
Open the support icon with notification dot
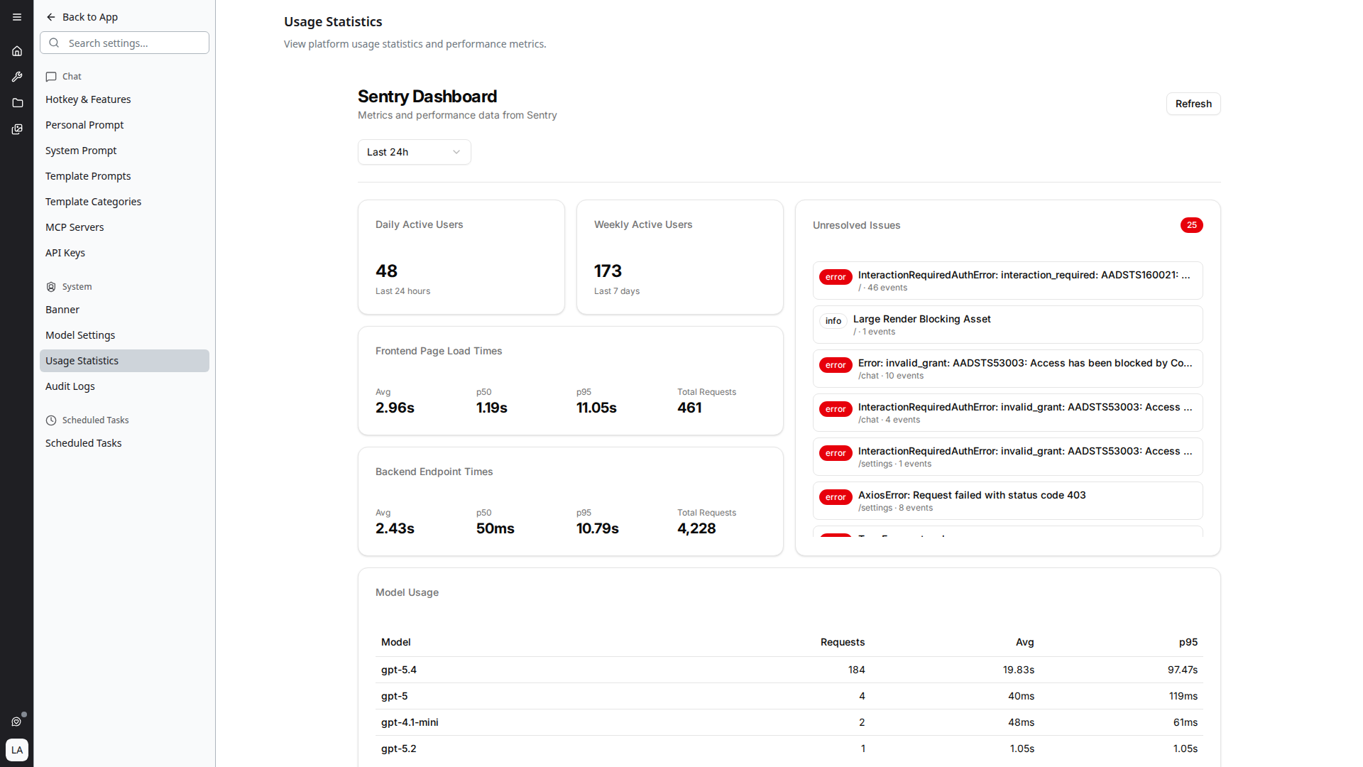click(x=17, y=721)
